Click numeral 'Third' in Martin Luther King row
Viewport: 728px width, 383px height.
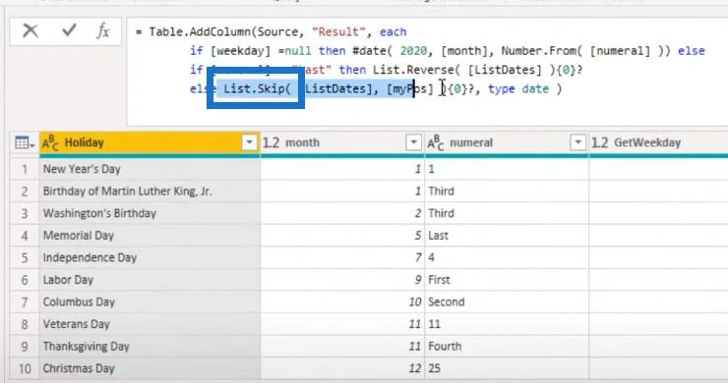tap(507, 191)
